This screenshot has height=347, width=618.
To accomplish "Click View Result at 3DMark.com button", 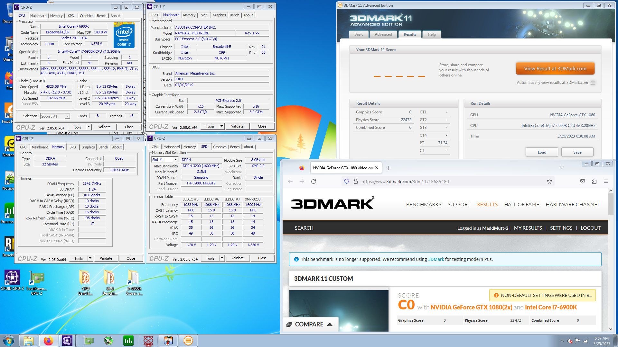I will click(x=555, y=68).
